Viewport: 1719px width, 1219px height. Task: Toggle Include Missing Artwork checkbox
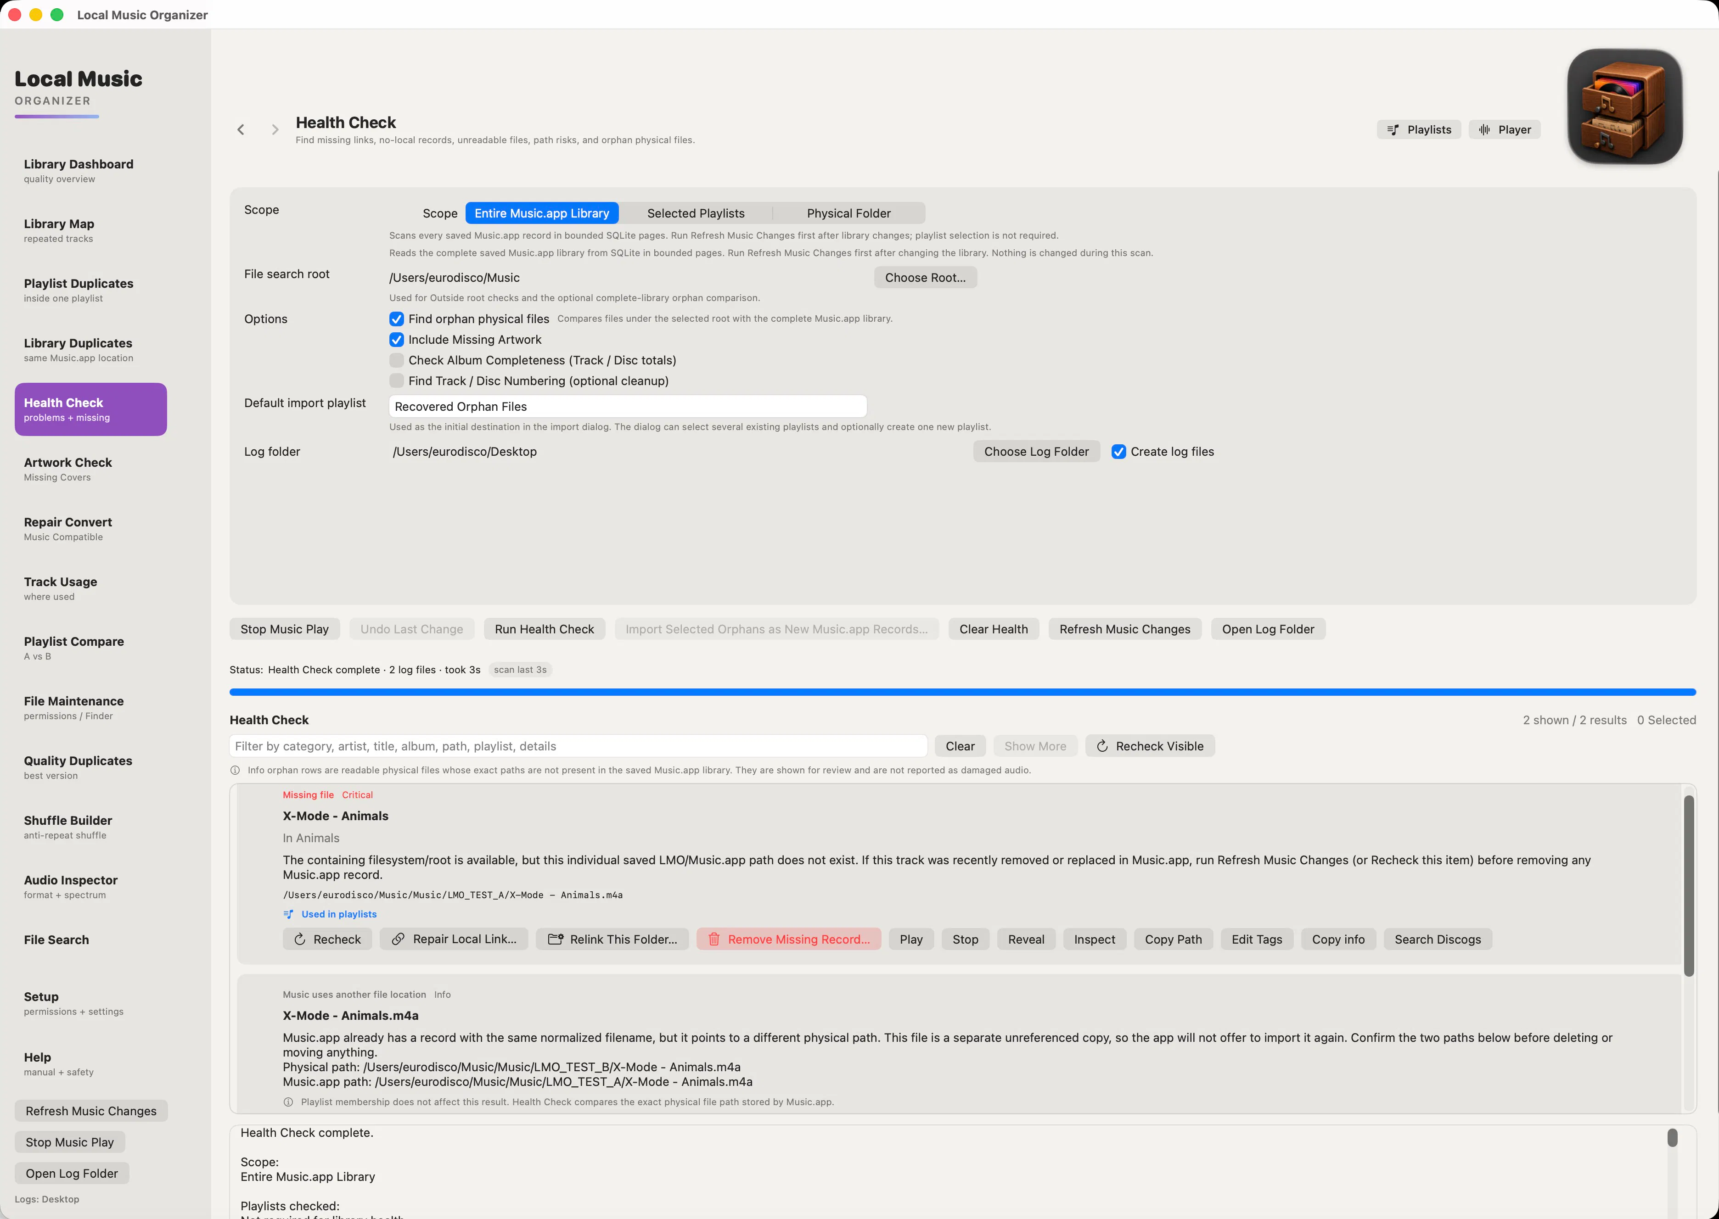click(x=397, y=340)
